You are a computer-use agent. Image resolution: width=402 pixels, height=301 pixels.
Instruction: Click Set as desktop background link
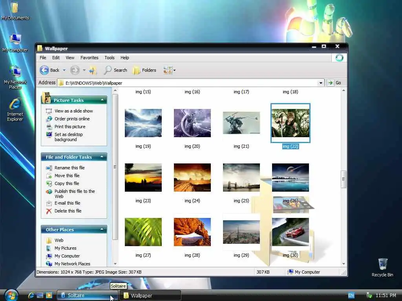pyautogui.click(x=68, y=137)
